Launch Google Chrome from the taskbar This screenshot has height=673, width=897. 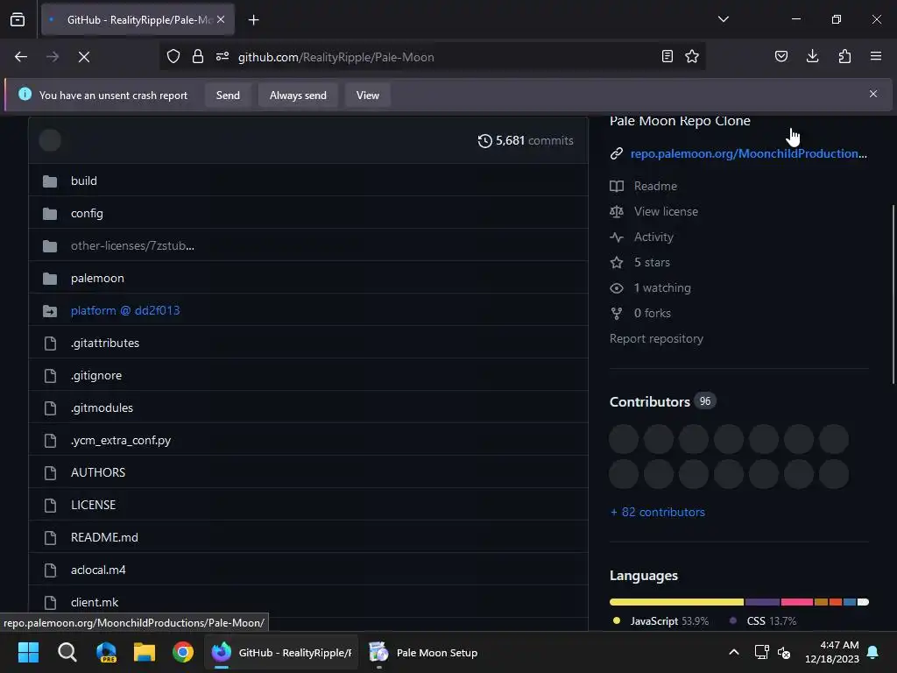(x=183, y=652)
